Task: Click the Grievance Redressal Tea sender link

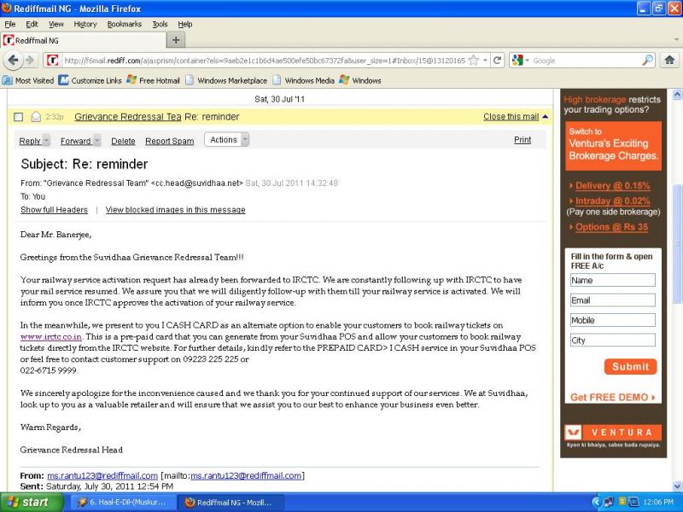Action: [x=127, y=117]
